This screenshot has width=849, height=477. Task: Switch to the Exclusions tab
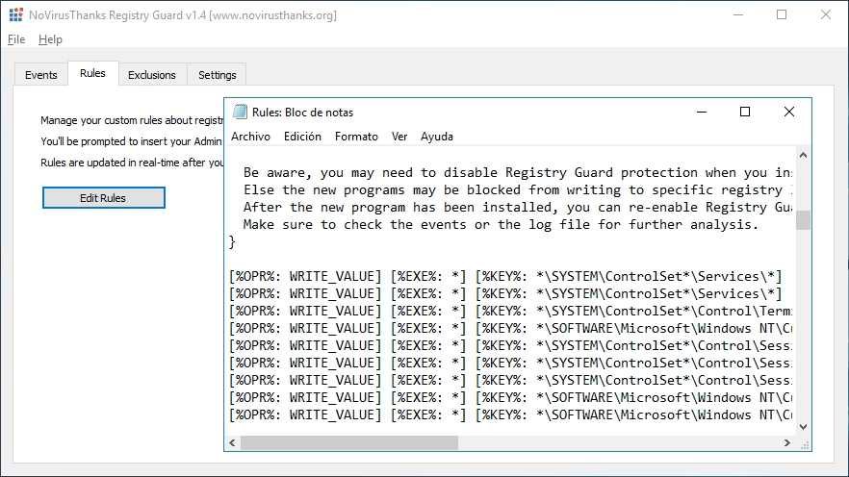(152, 75)
